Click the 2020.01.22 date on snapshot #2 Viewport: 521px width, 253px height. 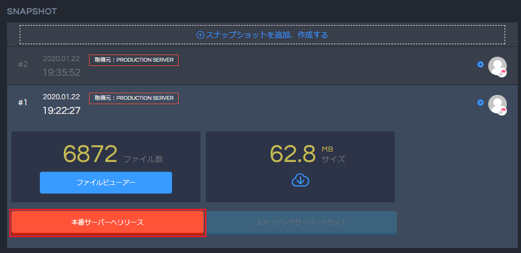point(61,58)
